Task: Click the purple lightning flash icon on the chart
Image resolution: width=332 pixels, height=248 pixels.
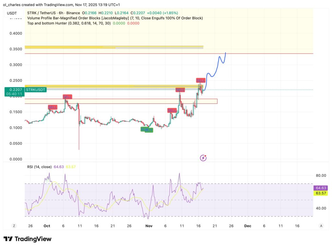Action: pos(203,158)
